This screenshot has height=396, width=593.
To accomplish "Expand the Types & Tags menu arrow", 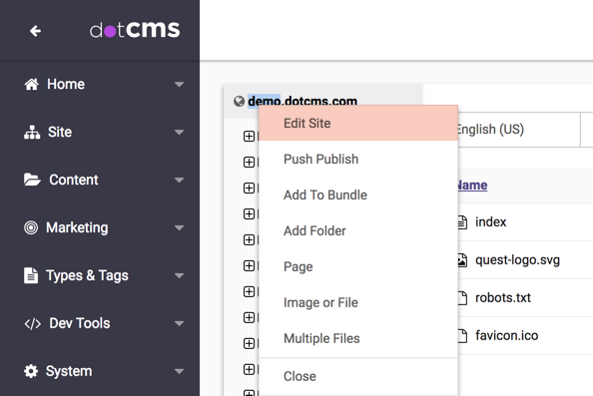I will click(180, 276).
